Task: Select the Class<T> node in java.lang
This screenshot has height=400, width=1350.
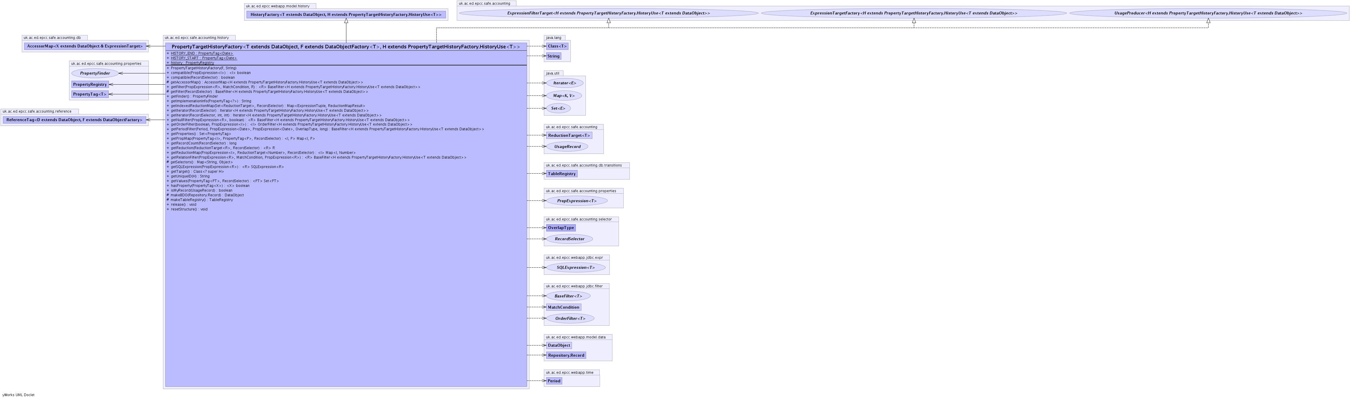Action: coord(557,46)
